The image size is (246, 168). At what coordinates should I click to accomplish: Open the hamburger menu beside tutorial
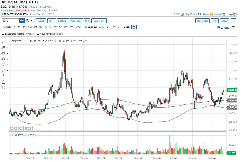233,27
